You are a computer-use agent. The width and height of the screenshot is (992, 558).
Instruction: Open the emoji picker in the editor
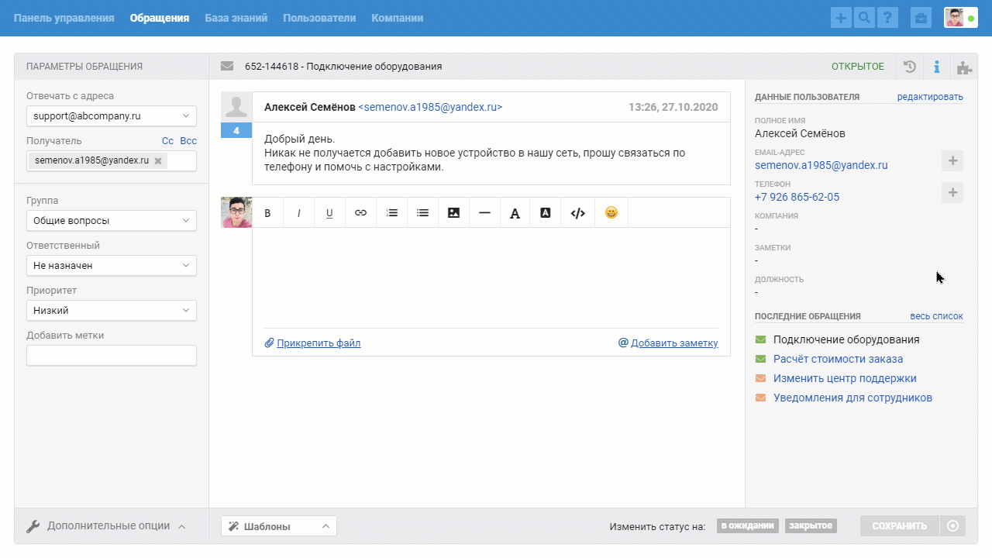611,212
